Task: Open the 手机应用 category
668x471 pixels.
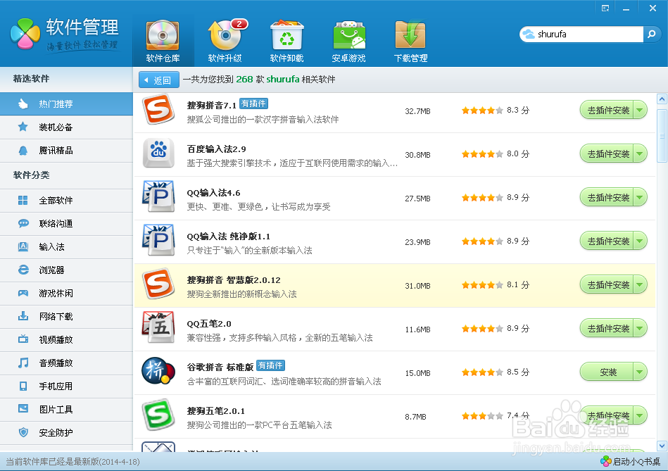Action: (x=66, y=387)
